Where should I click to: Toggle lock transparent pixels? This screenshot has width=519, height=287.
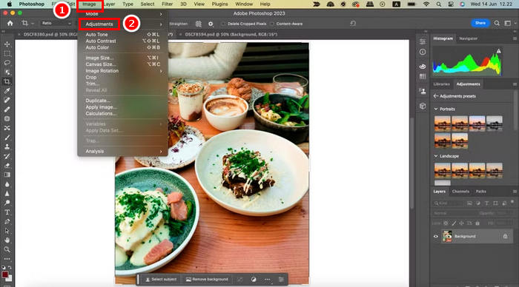(446, 223)
